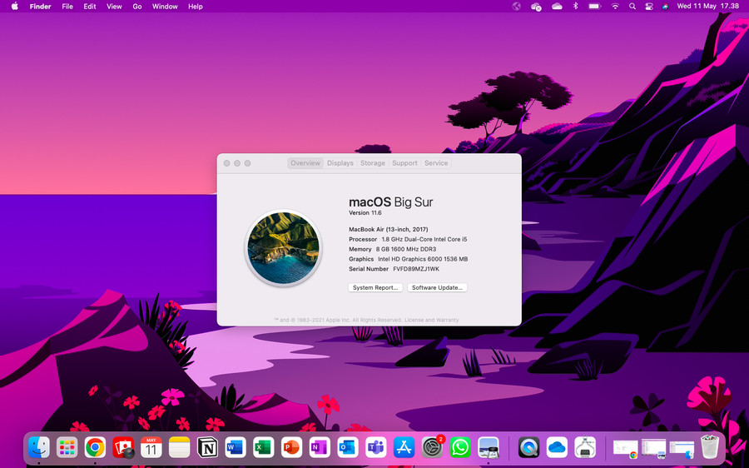Open OneDrive cloud menu bar icon
Image resolution: width=749 pixels, height=468 pixels.
(x=557, y=6)
